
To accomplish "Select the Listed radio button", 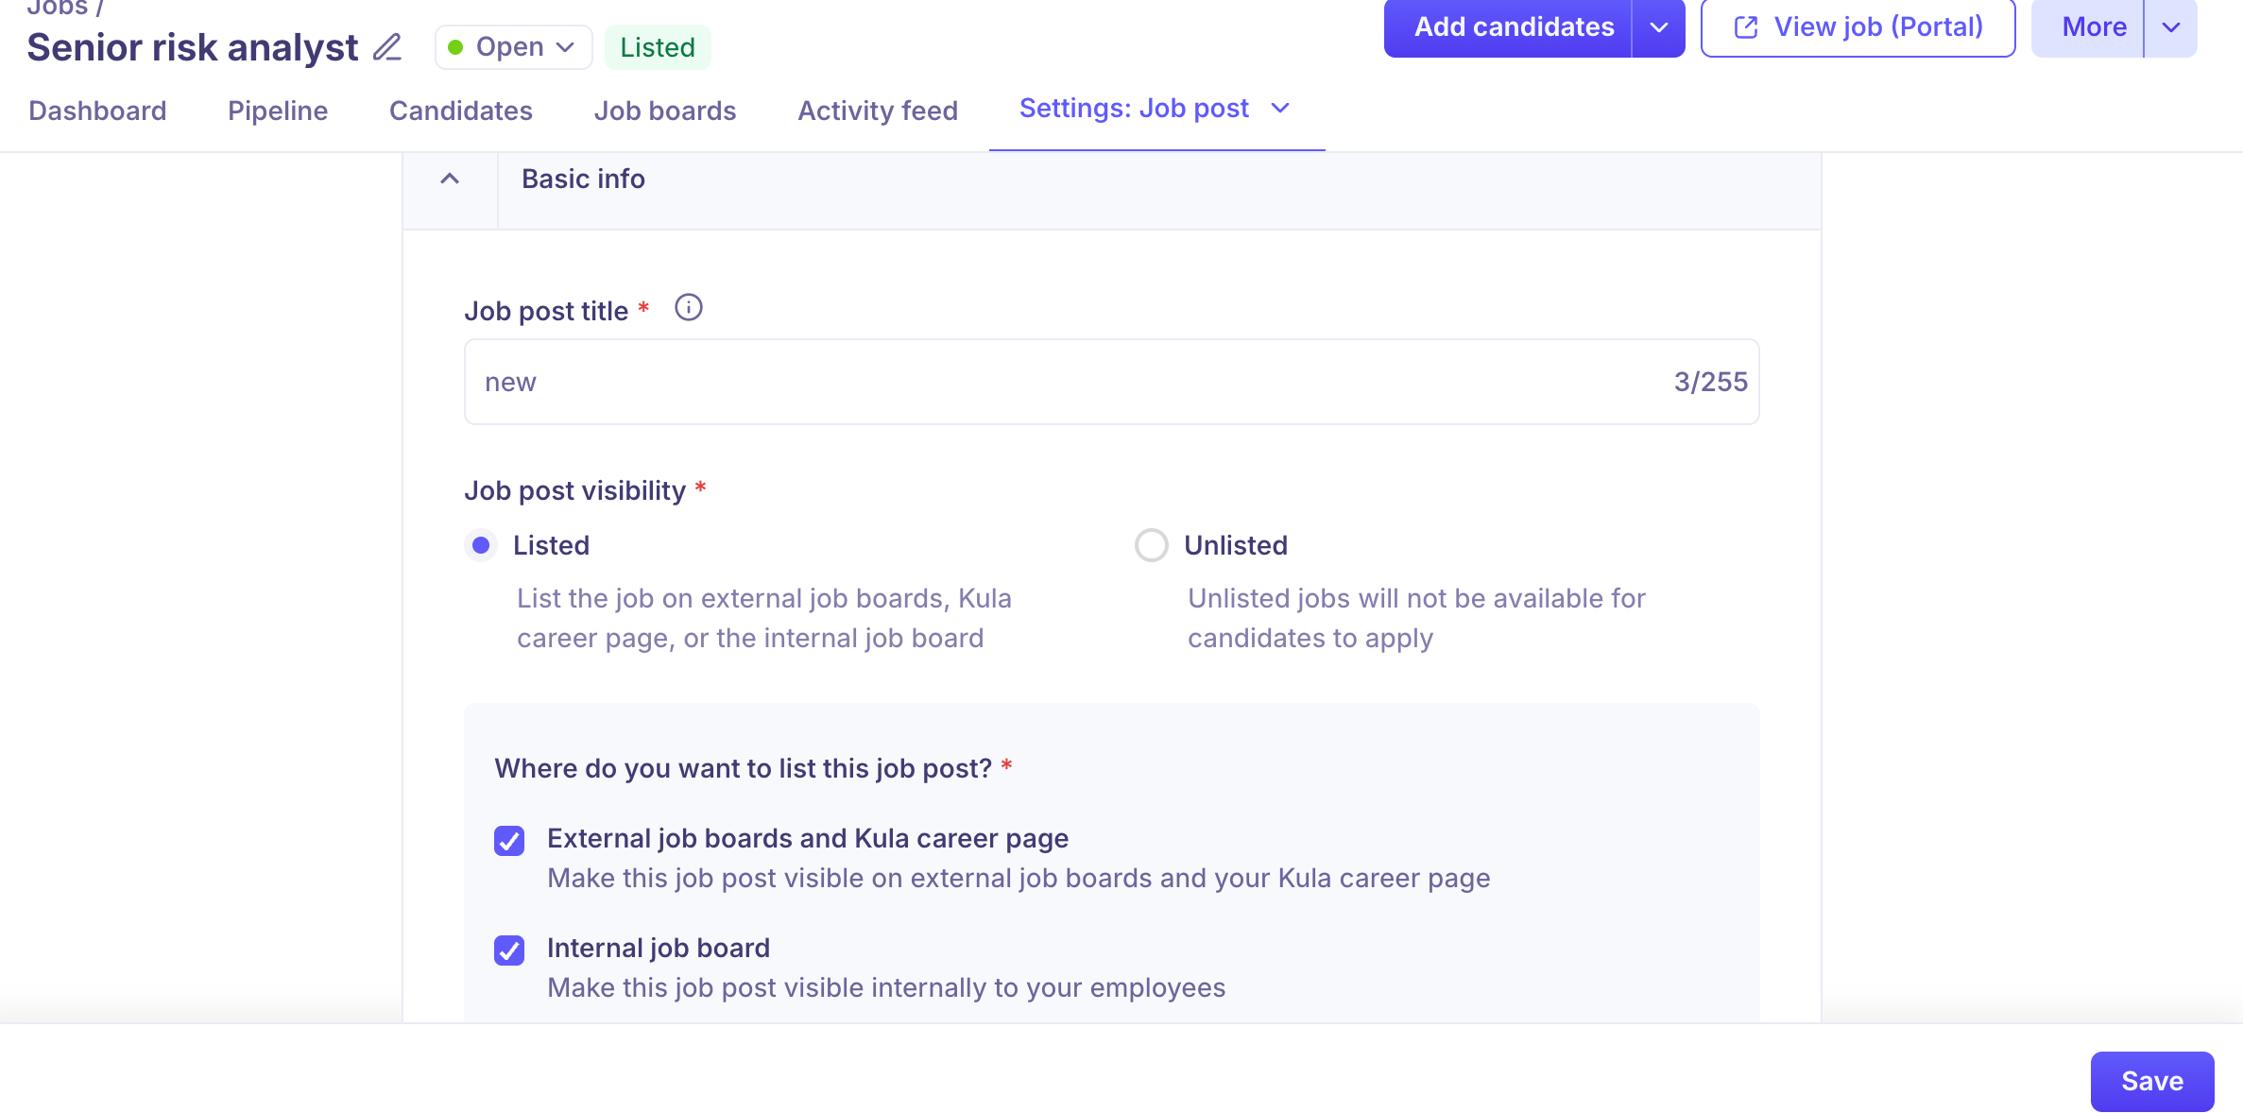I will 481,545.
